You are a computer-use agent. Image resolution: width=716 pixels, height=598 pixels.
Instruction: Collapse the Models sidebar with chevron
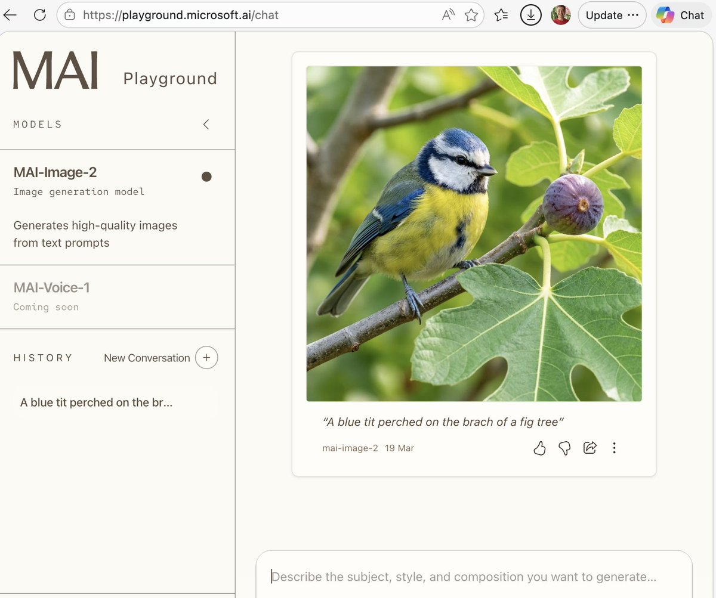point(206,124)
